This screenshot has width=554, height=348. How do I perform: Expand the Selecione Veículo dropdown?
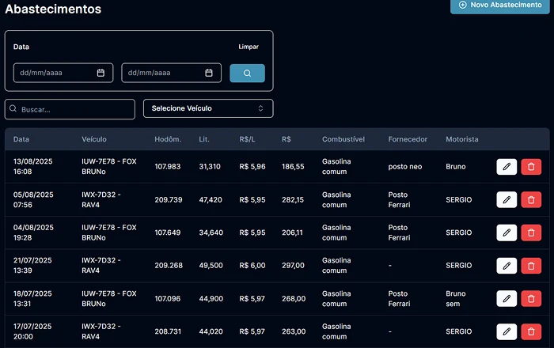click(x=208, y=108)
